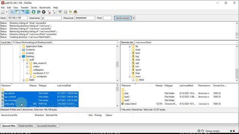Click the Host input field
This screenshot has width=239, height=134.
pos(17,18)
